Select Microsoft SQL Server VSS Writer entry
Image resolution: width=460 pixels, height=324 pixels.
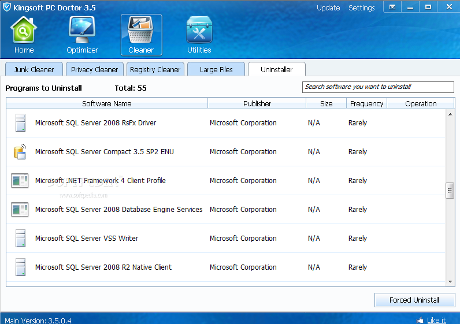(x=226, y=239)
